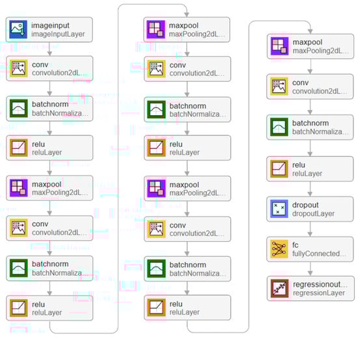The image size is (358, 340).
Task: Select the second batchnorm node in the left column
Action: (49, 268)
